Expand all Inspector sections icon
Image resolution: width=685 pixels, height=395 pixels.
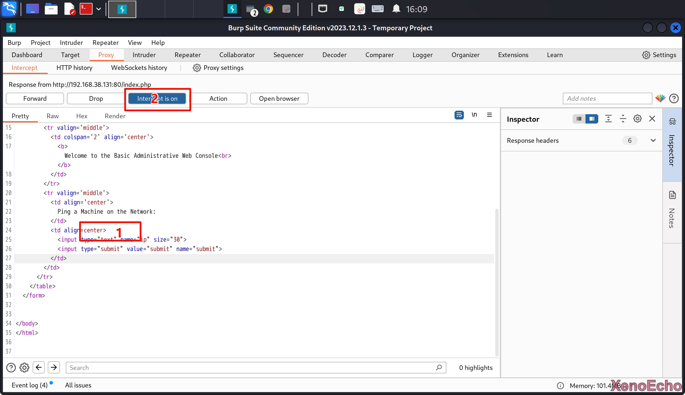(608, 119)
